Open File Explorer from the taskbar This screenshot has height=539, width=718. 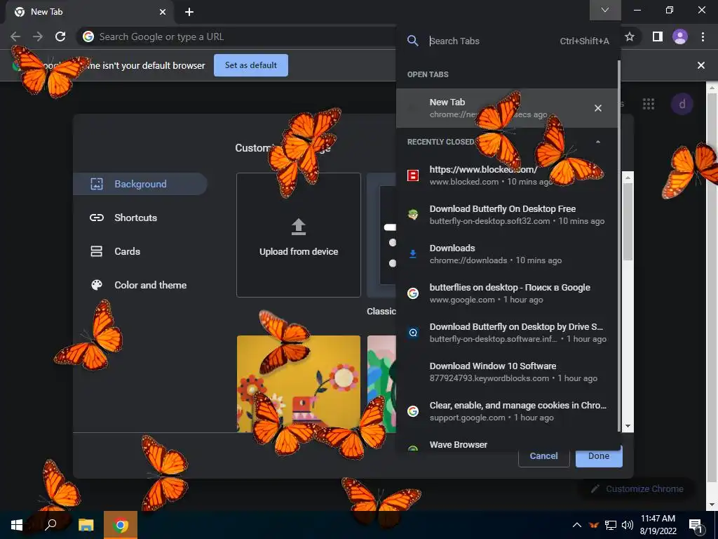click(86, 525)
